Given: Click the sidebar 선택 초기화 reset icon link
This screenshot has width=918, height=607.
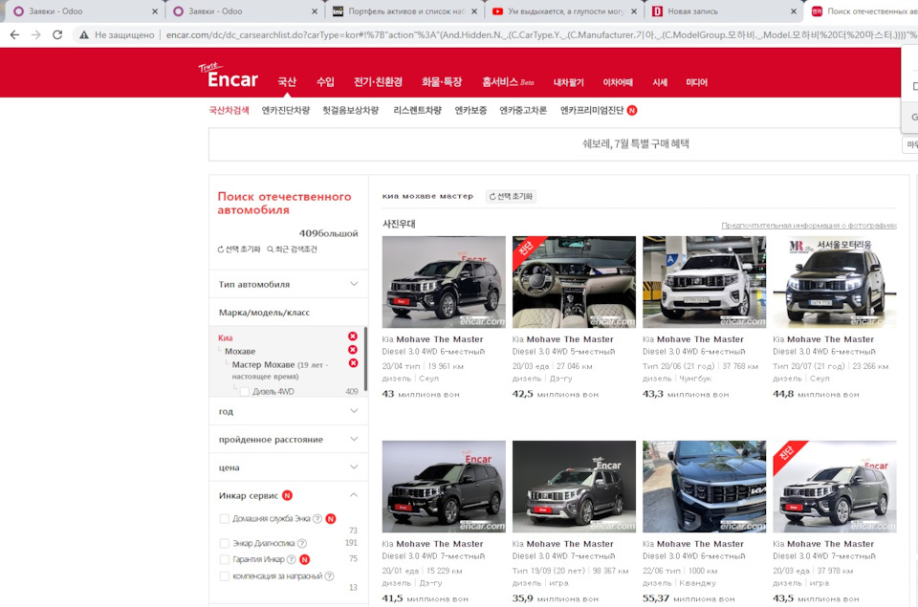Looking at the screenshot, I should click(x=239, y=249).
